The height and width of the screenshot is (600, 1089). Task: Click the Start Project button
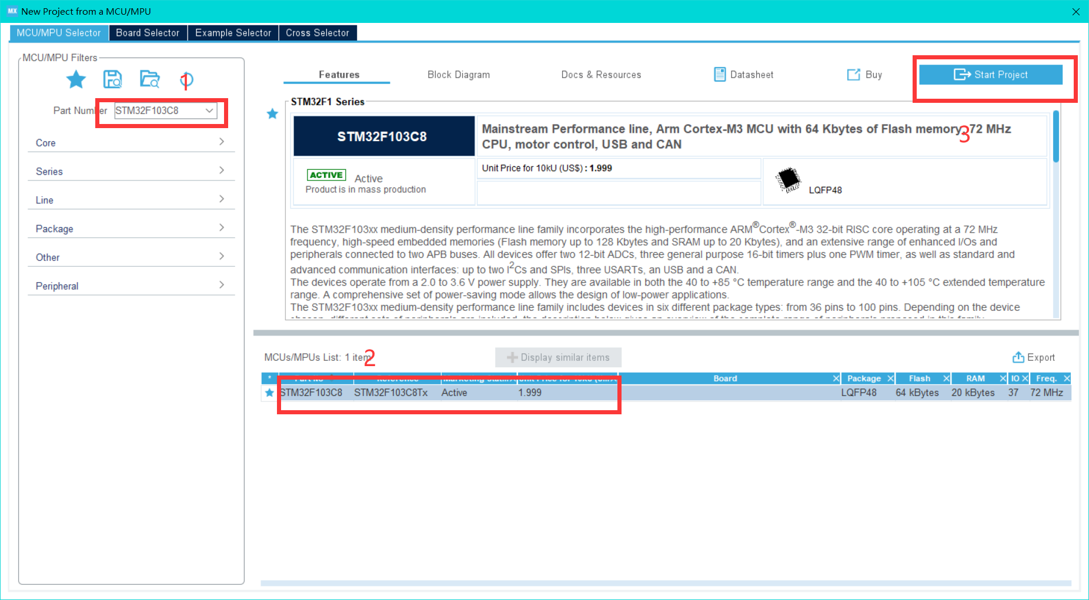point(991,75)
